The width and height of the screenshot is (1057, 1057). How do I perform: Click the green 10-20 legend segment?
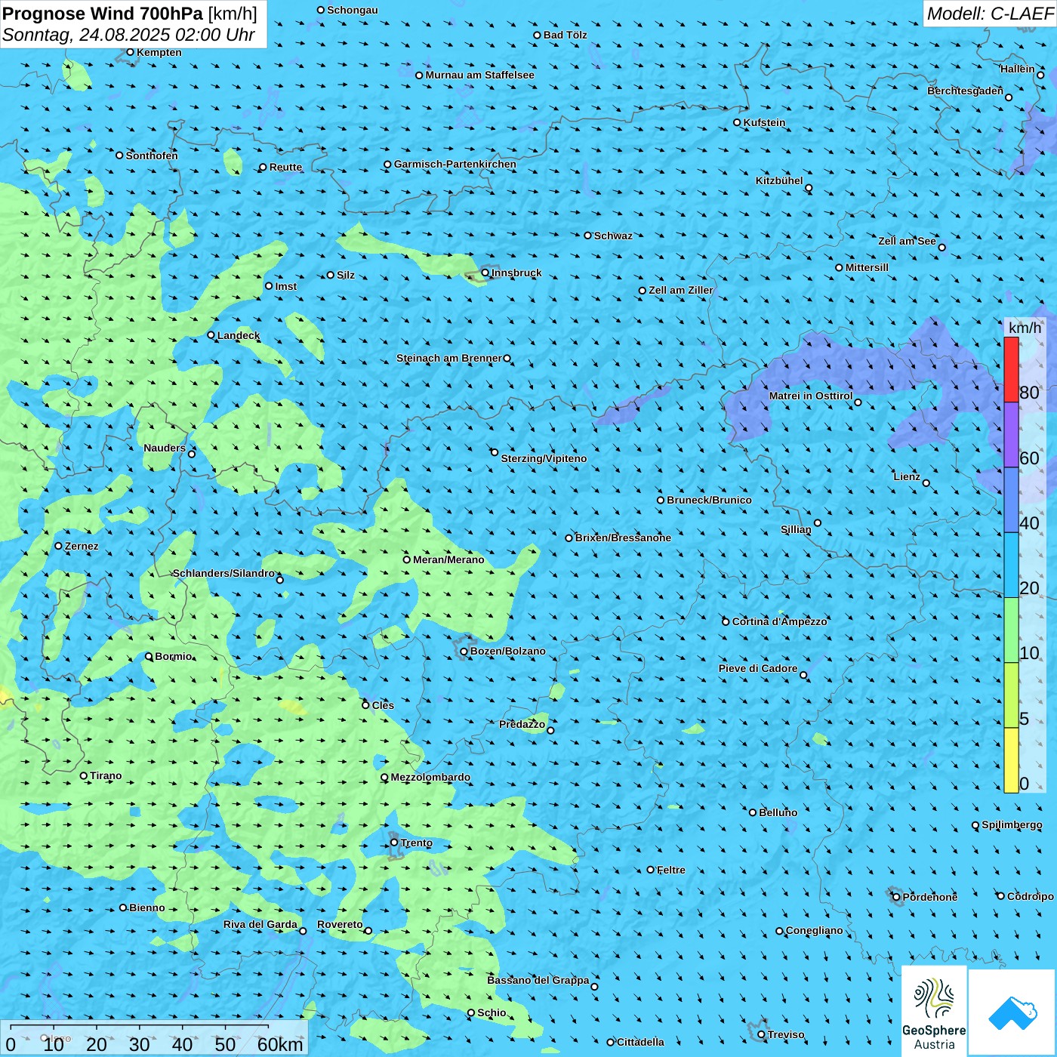click(1011, 630)
